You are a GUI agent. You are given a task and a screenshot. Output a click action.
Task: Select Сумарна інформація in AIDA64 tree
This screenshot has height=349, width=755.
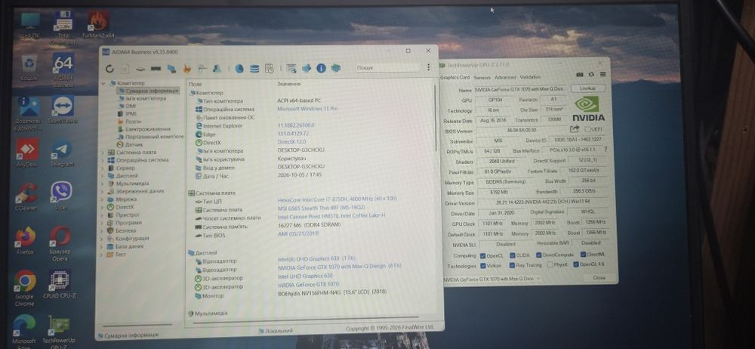[148, 91]
